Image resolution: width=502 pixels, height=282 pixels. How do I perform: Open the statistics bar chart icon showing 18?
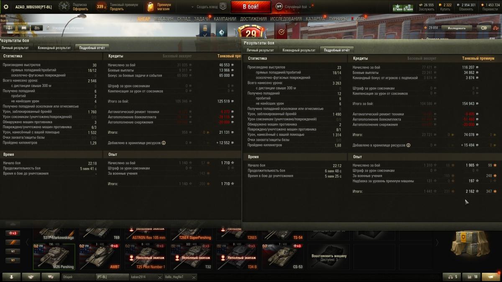pos(472,277)
